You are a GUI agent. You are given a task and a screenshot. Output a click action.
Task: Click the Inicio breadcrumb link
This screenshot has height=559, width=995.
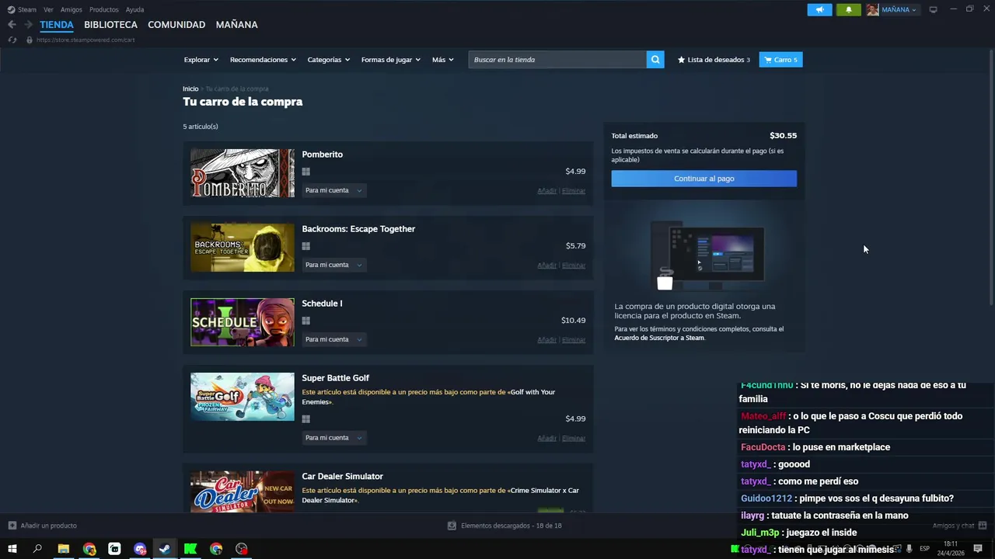coord(190,89)
